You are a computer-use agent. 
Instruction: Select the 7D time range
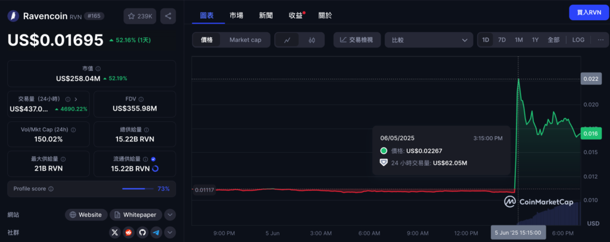(x=502, y=40)
